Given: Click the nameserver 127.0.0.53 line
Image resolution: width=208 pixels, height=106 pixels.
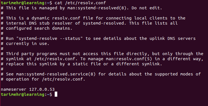Looking at the screenshot, I should (28, 89).
